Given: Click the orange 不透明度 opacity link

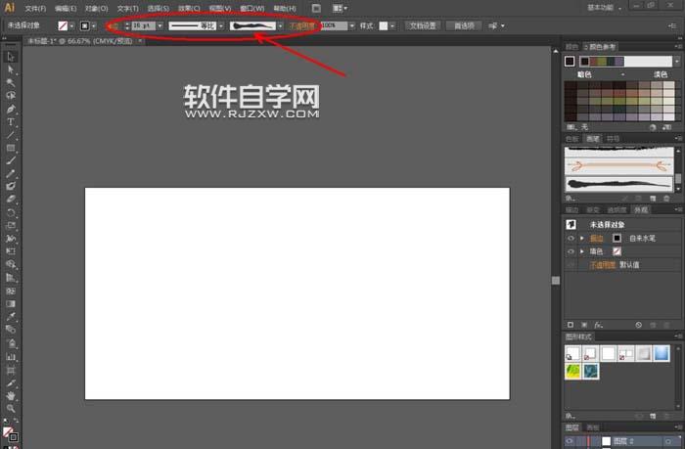Looking at the screenshot, I should [x=302, y=26].
